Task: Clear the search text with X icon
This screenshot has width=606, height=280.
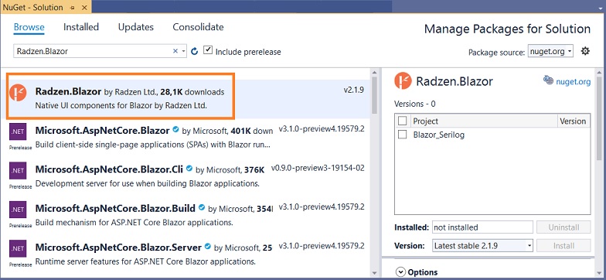Action: point(175,51)
